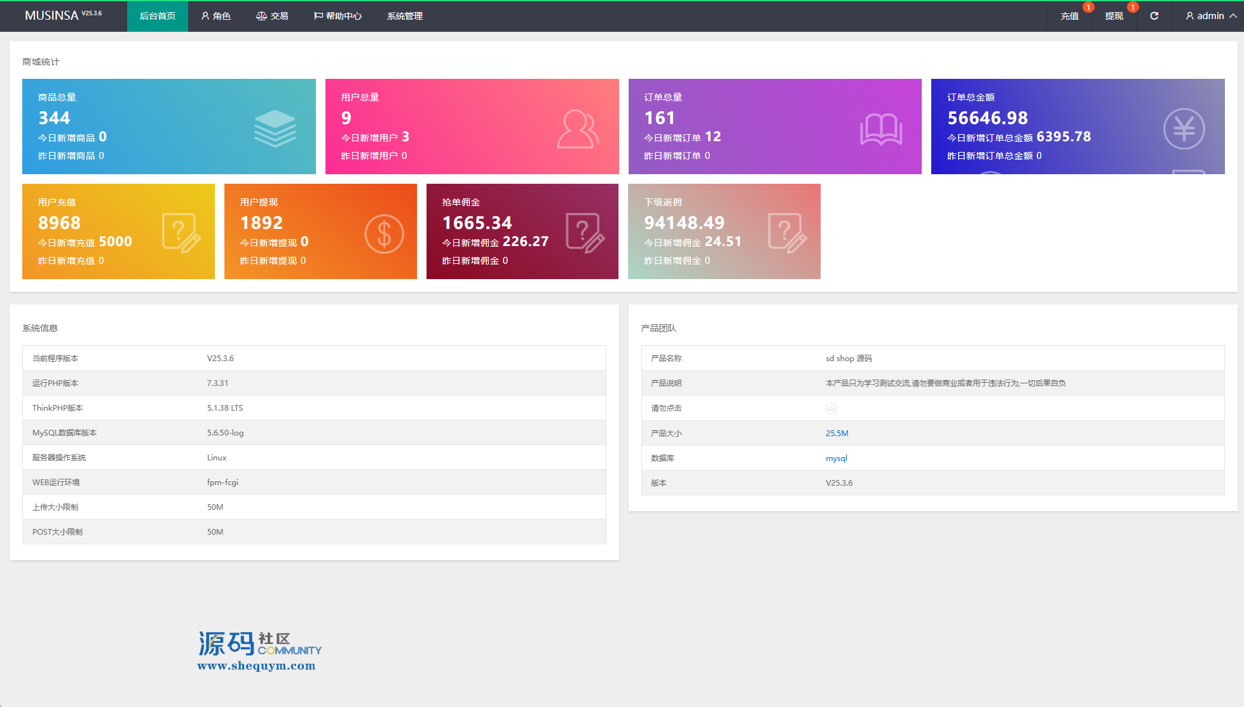1244x707 pixels.
Task: Expand the admin user dropdown
Action: click(1210, 16)
